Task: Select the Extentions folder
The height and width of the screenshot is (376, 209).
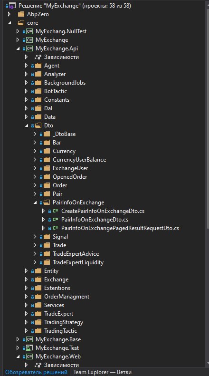Action: [57, 288]
